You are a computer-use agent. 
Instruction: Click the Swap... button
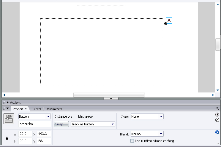(61, 124)
